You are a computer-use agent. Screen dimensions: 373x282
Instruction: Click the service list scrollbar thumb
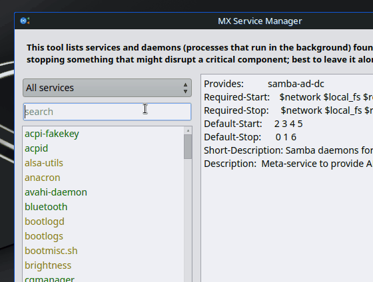188,147
